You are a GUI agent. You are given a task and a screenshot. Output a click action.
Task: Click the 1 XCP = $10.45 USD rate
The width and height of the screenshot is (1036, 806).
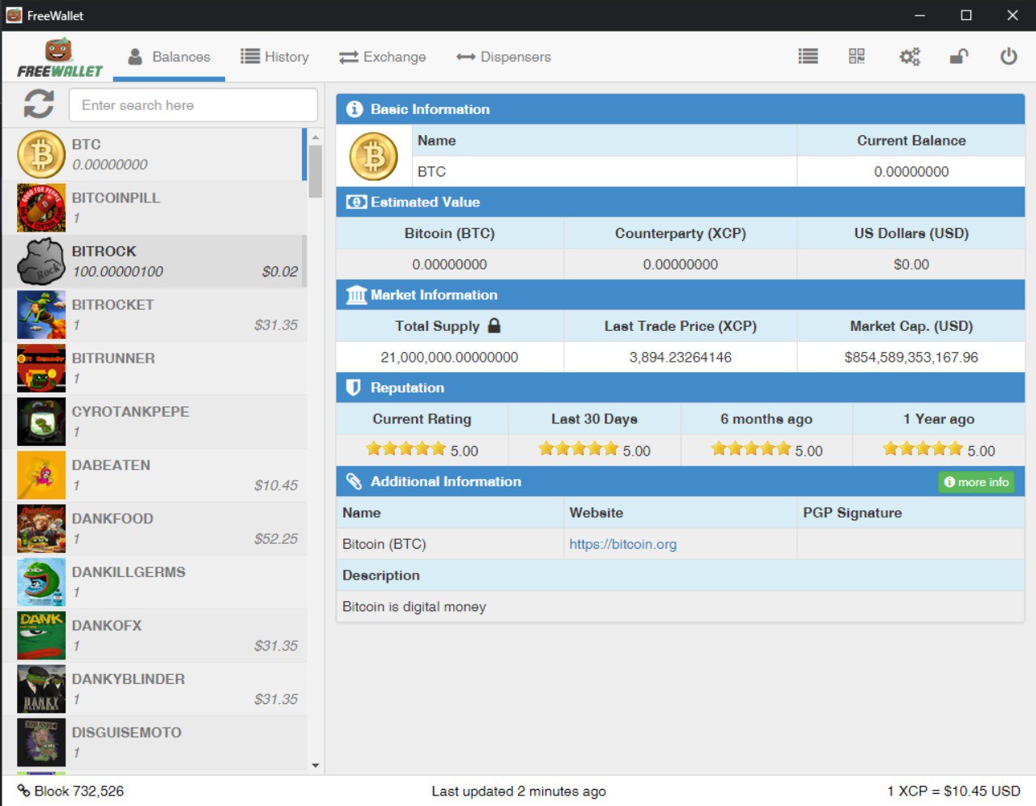click(953, 791)
